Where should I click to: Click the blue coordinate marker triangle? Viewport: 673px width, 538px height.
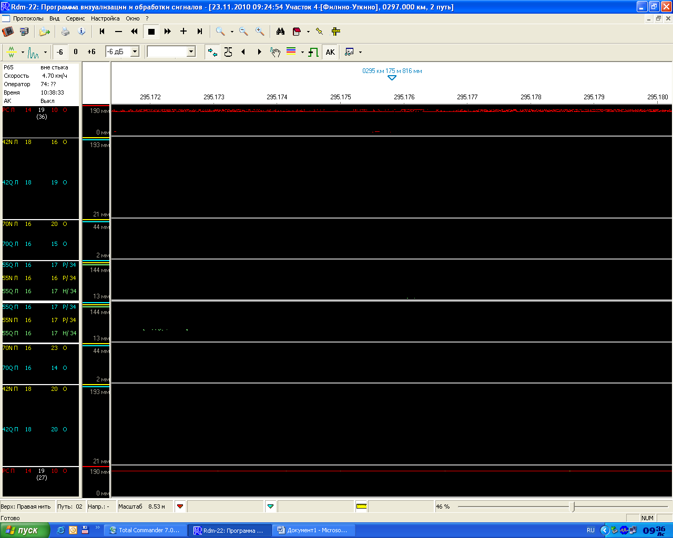(392, 78)
